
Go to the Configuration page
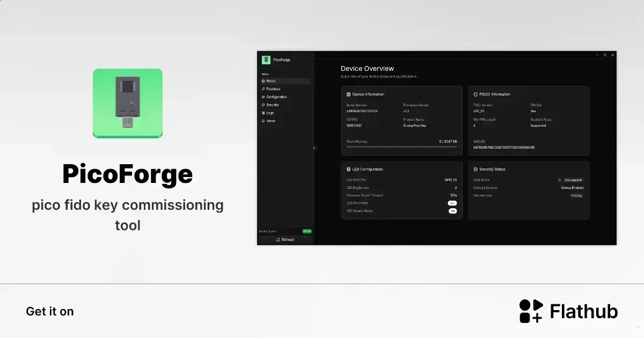(286, 97)
